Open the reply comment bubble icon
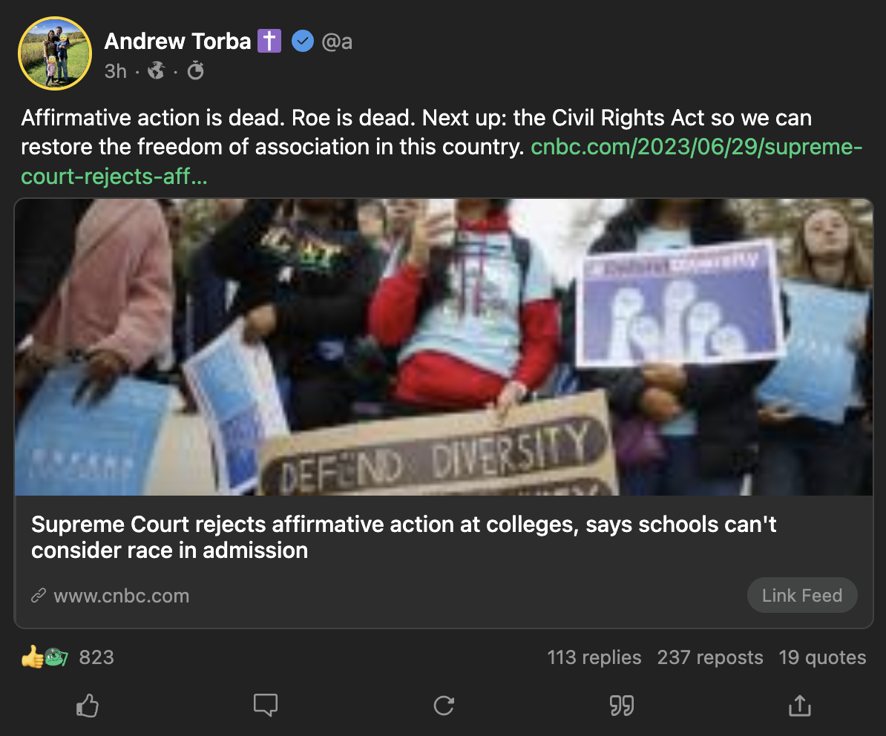 coord(266,705)
